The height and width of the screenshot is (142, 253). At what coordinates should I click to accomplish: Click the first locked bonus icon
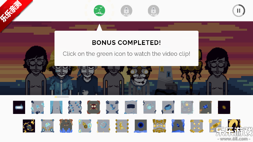click(x=126, y=11)
